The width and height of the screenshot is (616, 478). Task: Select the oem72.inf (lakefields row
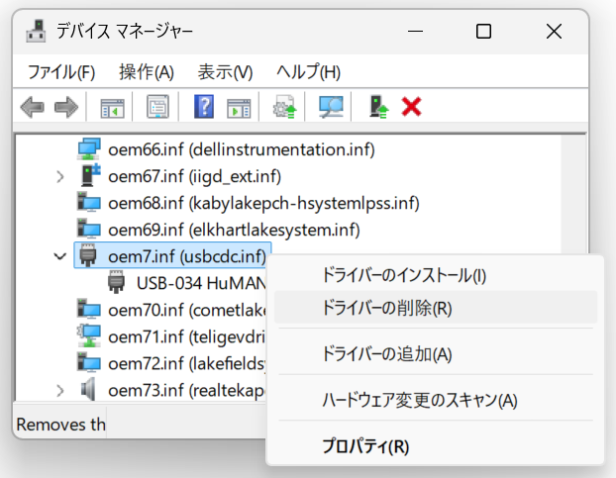(x=186, y=362)
